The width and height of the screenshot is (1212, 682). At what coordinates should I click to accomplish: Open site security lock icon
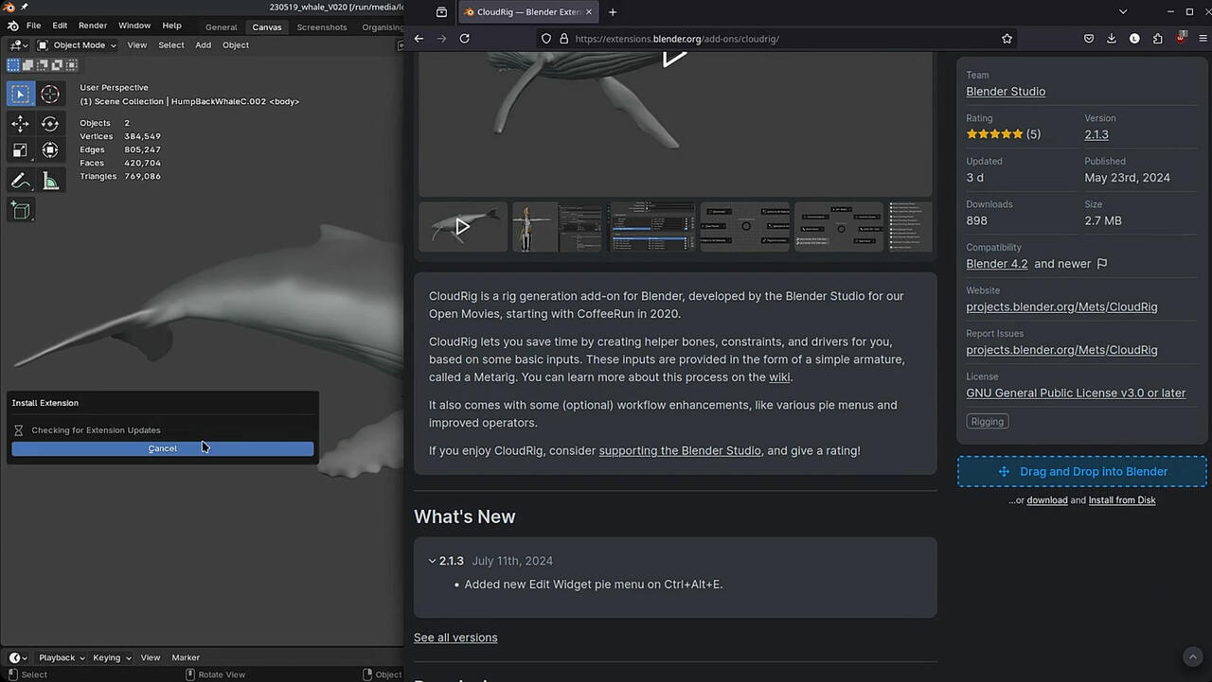point(563,39)
